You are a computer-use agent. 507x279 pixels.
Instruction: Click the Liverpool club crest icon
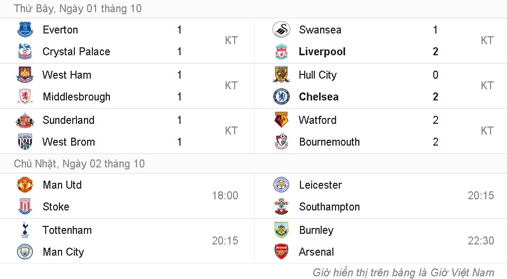(x=281, y=52)
